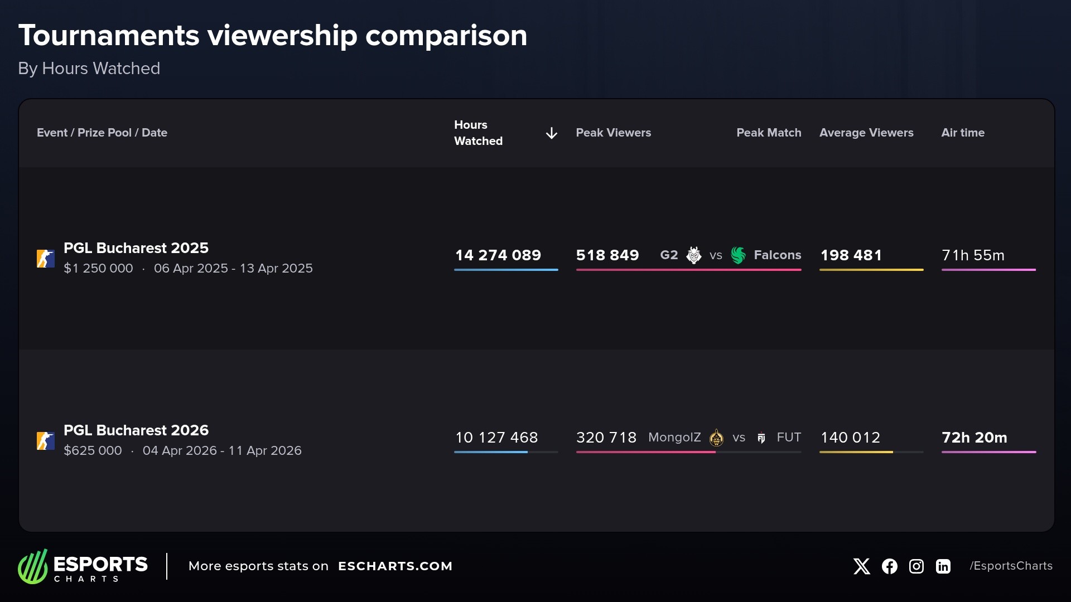Click the yellow average viewers bar under 140 012

856,452
